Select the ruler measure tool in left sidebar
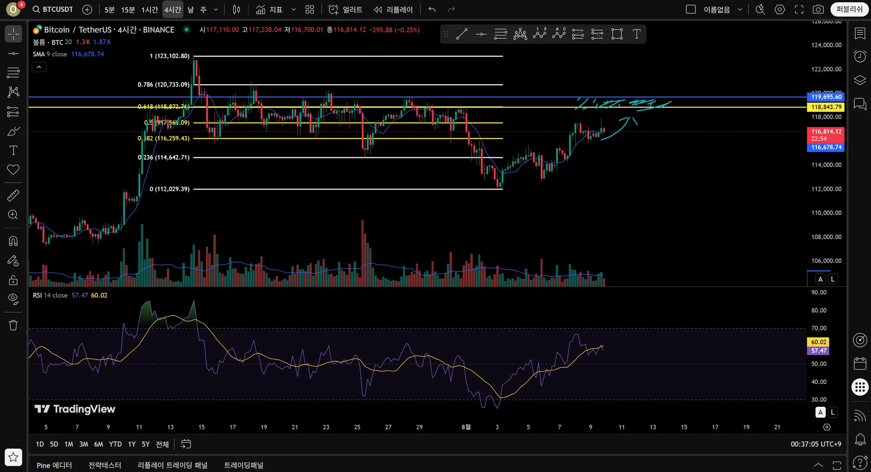Viewport: 871px width, 472px height. coord(13,195)
